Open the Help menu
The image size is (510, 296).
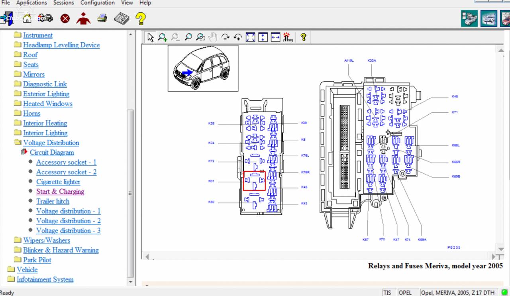click(x=145, y=3)
